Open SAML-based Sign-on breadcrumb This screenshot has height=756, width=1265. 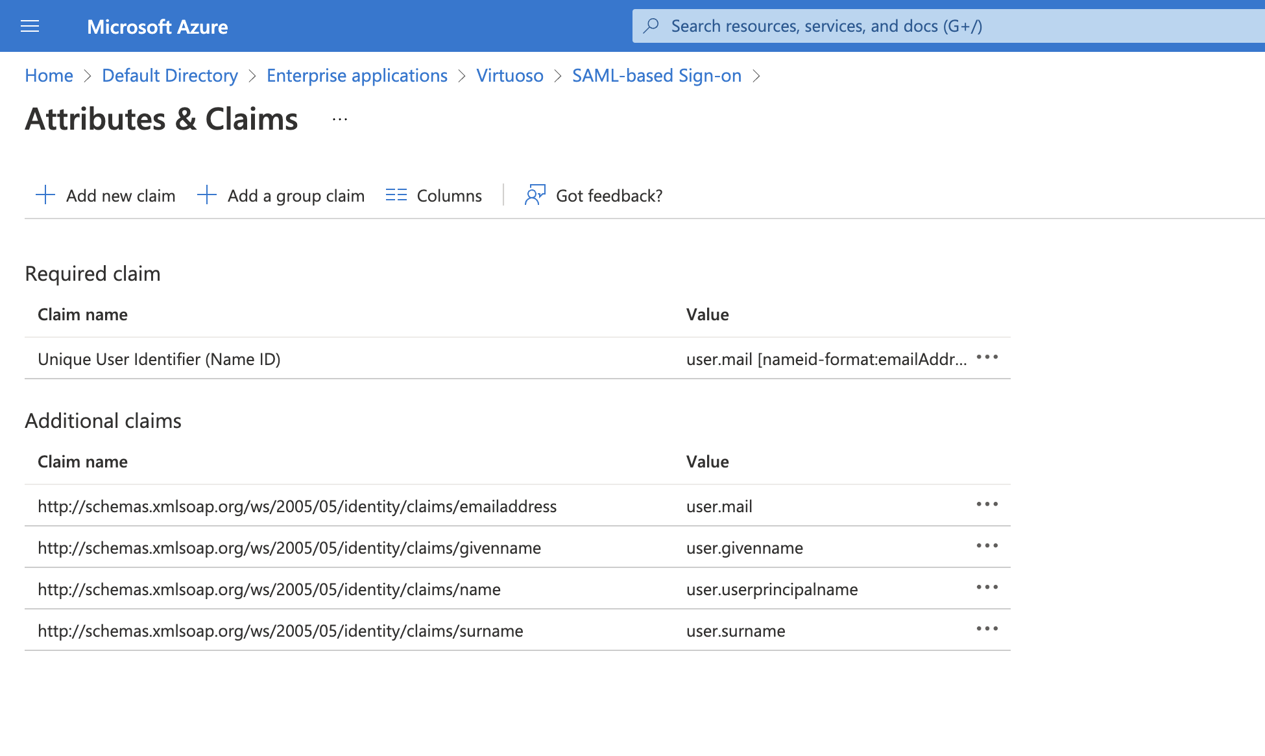657,75
